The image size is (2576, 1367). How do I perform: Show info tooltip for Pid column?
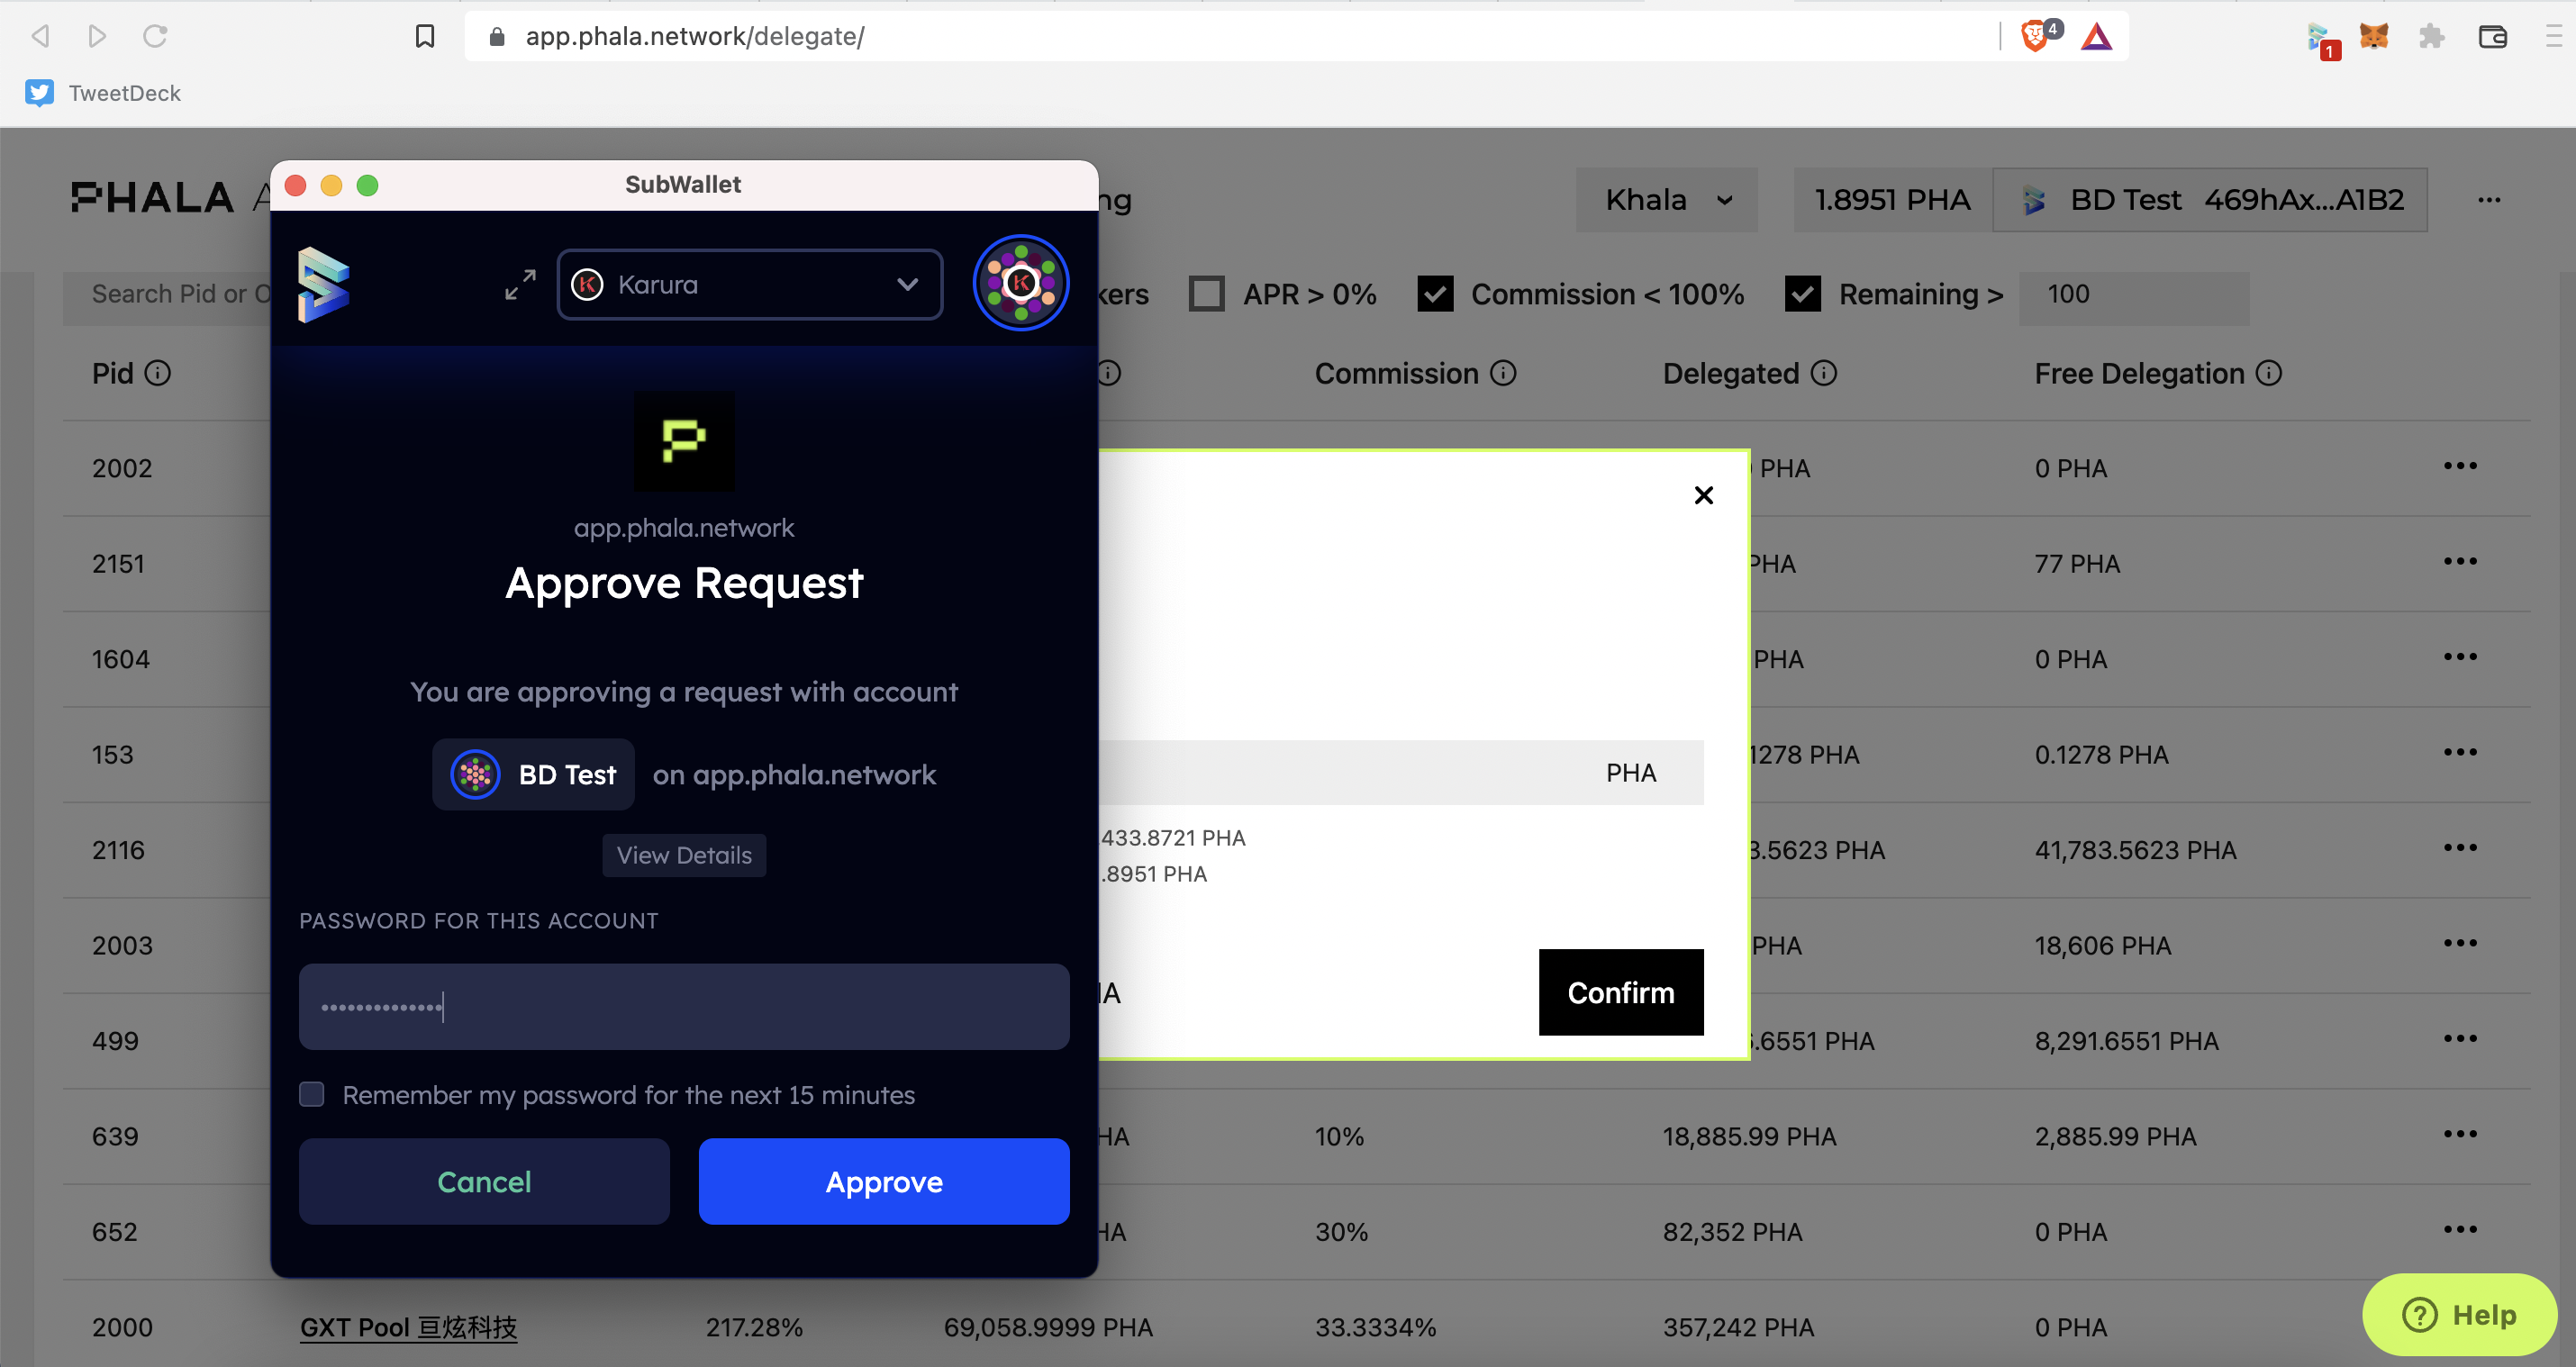[158, 373]
